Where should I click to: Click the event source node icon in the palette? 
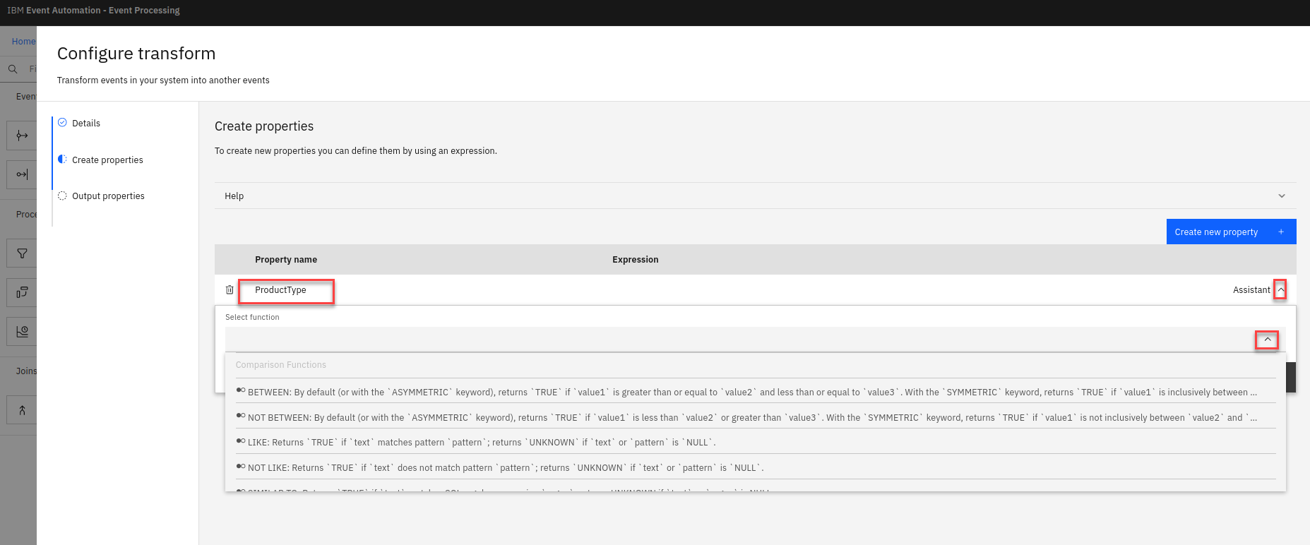(22, 136)
